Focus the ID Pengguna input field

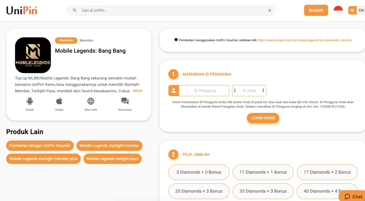204,91
